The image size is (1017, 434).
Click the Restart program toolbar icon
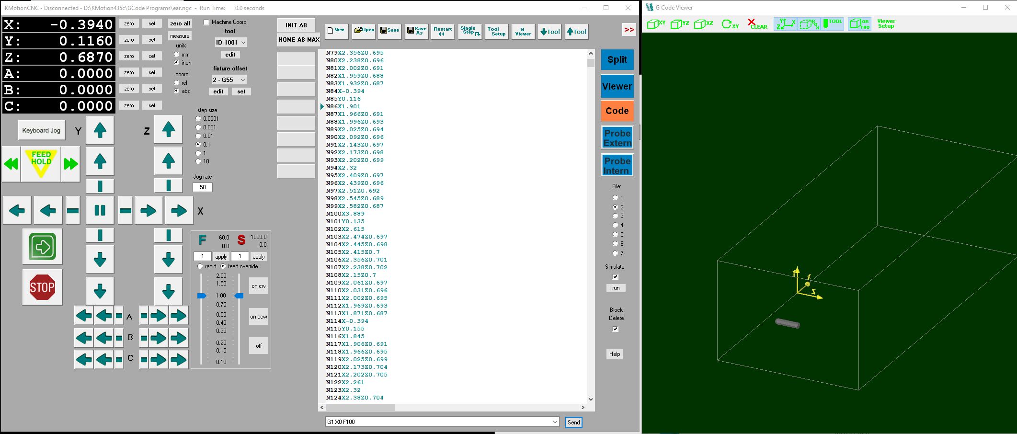pyautogui.click(x=442, y=31)
